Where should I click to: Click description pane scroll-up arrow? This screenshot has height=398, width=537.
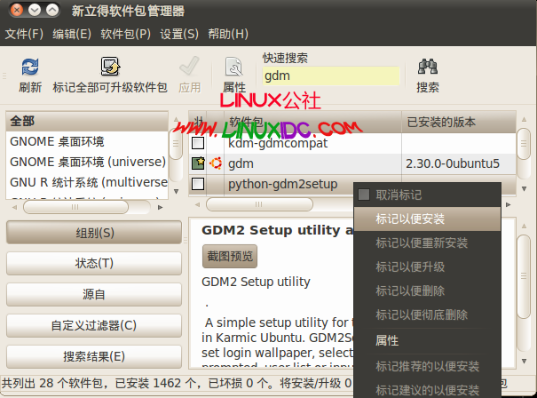[x=524, y=226]
